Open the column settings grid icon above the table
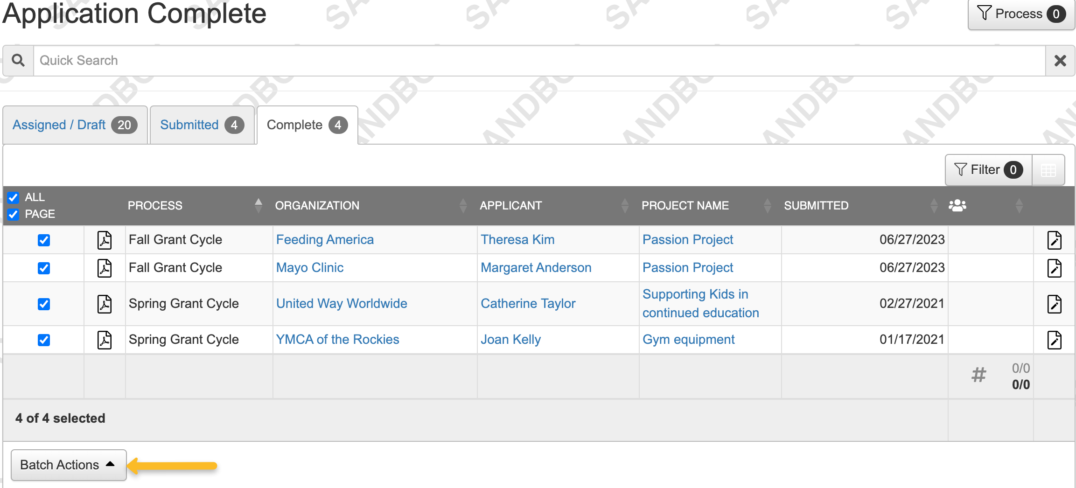Screen dimensions: 1076x488 coord(1049,170)
